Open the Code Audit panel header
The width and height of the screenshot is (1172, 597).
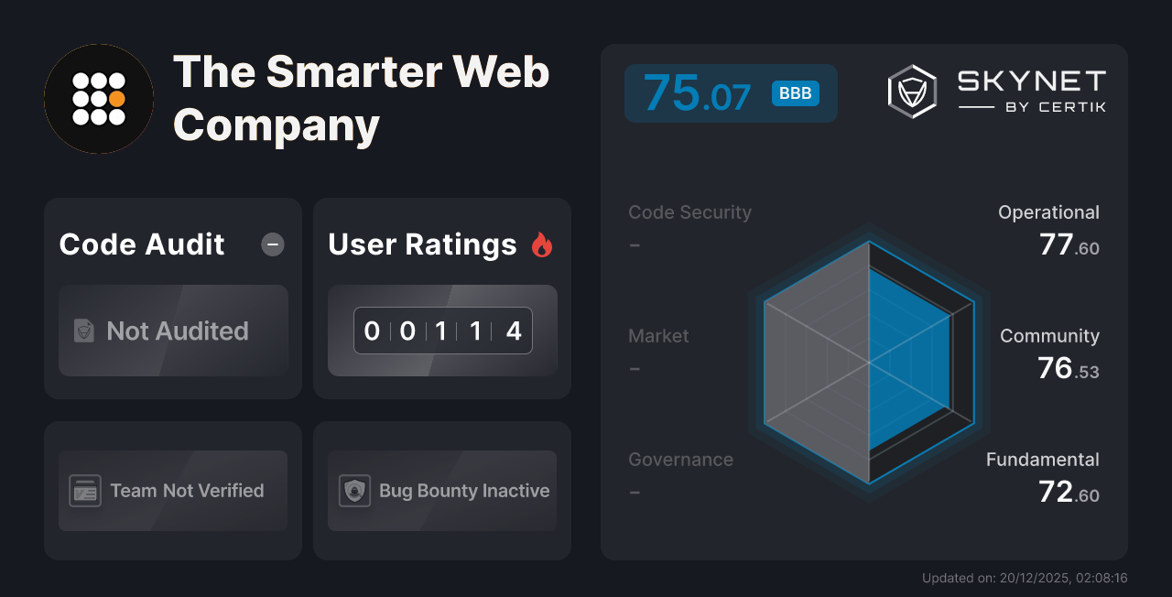(141, 244)
